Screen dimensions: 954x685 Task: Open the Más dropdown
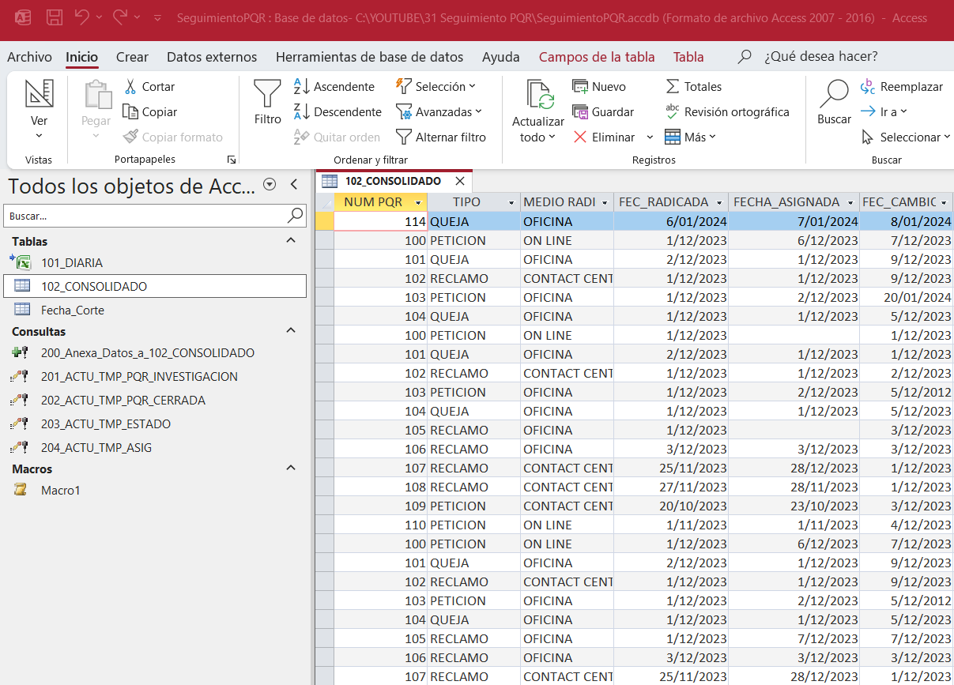point(690,137)
